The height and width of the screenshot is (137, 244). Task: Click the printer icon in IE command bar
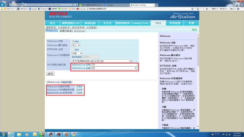[x=207, y=9]
